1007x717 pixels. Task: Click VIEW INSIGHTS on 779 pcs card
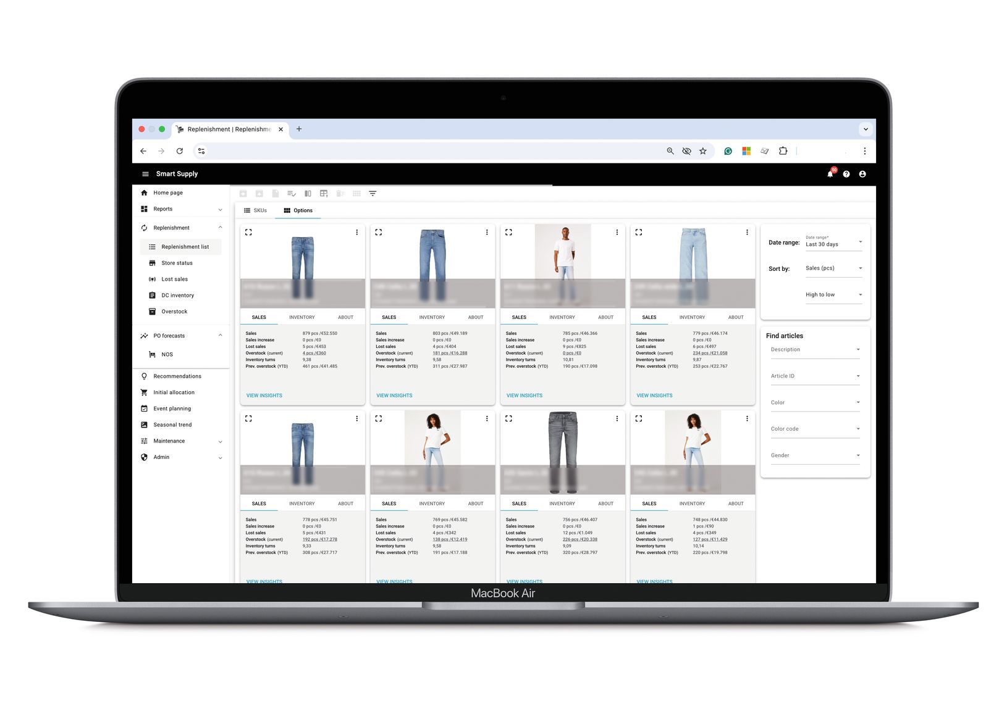pos(654,396)
